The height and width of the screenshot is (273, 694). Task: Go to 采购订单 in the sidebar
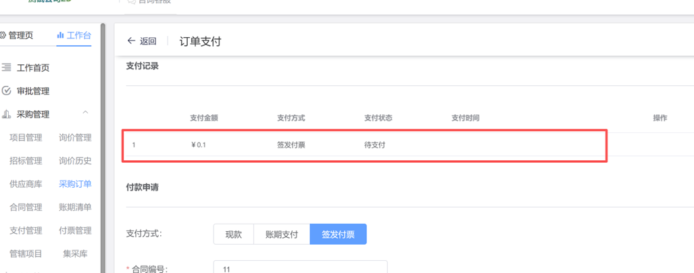(x=75, y=184)
